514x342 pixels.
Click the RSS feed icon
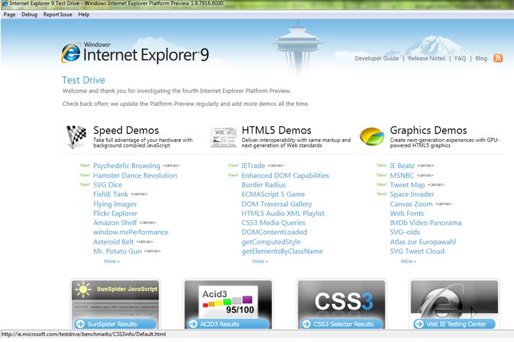pyautogui.click(x=497, y=58)
